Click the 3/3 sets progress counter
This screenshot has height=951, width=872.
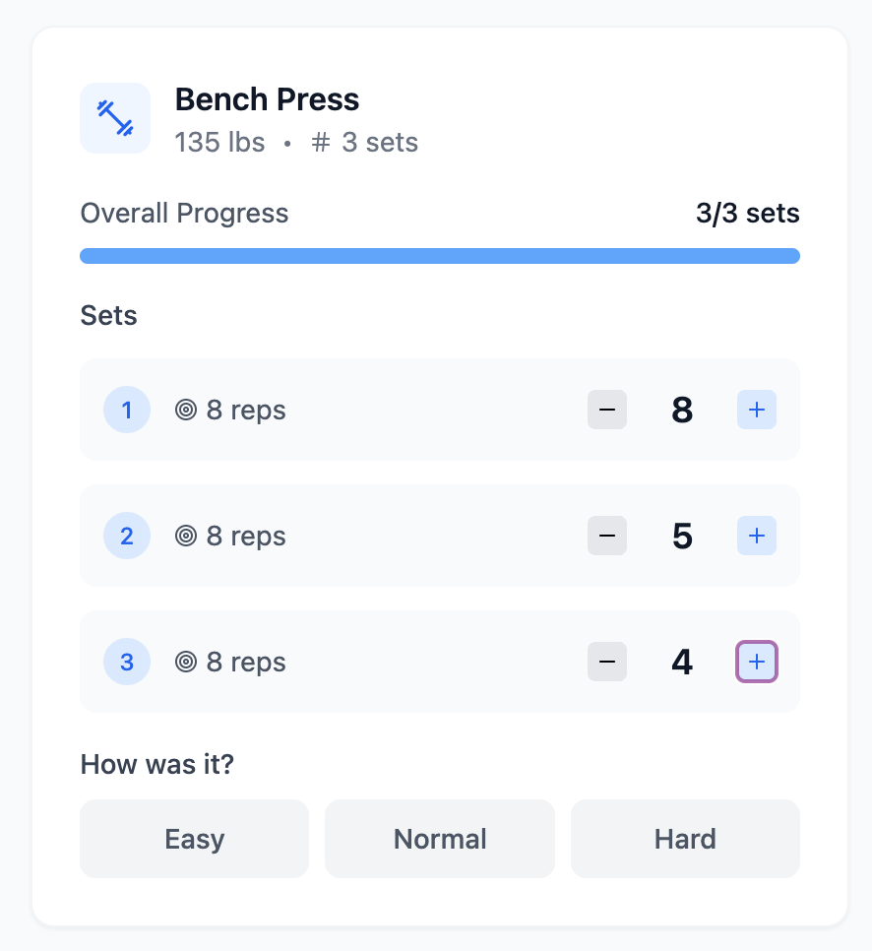[747, 214]
